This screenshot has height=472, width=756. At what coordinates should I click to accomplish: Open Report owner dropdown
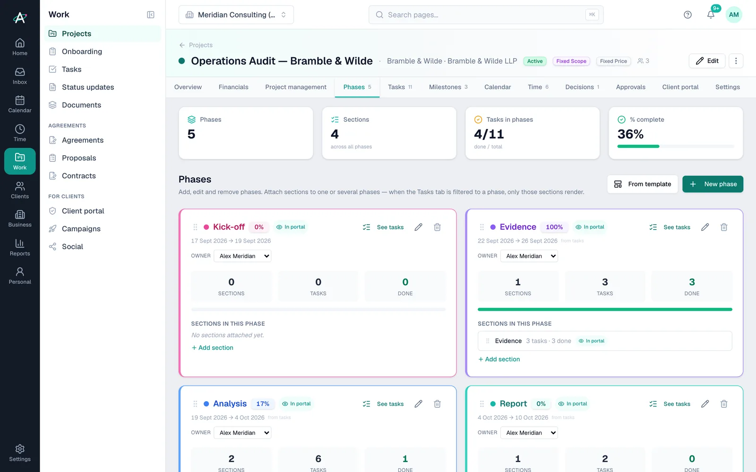[x=529, y=432]
